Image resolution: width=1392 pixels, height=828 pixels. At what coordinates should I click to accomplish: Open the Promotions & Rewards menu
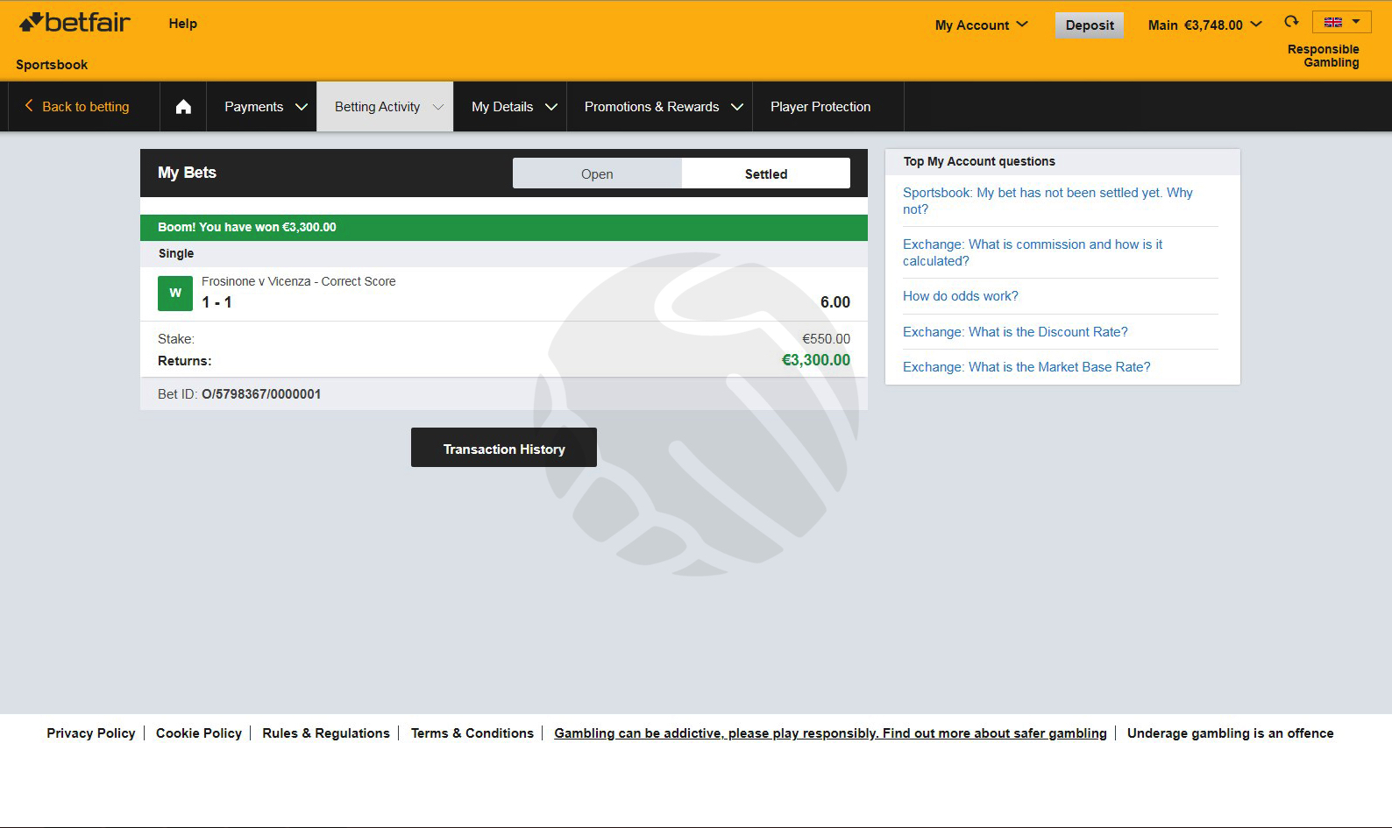(659, 107)
